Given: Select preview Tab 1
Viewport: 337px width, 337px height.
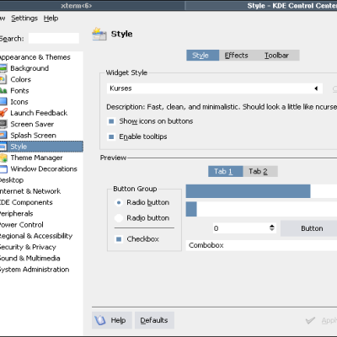Looking at the screenshot, I should click(225, 171).
